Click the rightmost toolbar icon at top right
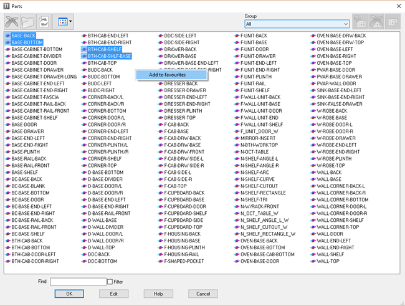The height and width of the screenshot is (306, 405). (394, 21)
